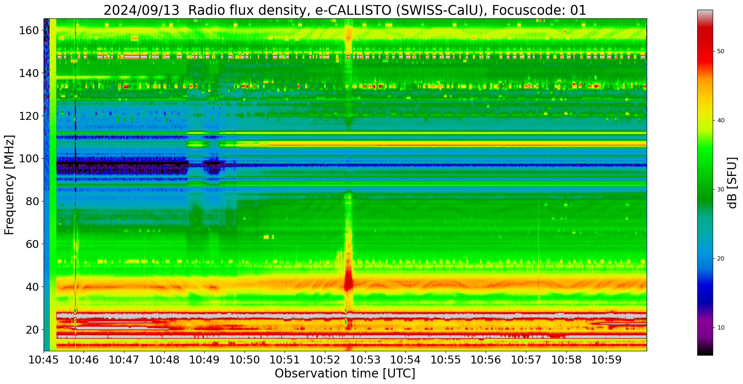Click the 120 frequency tick label
The width and height of the screenshot is (743, 384).
pyautogui.click(x=29, y=116)
